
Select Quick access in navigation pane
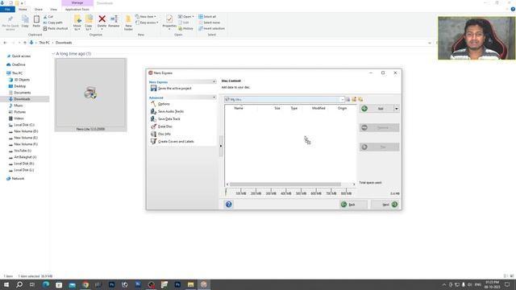(x=21, y=56)
